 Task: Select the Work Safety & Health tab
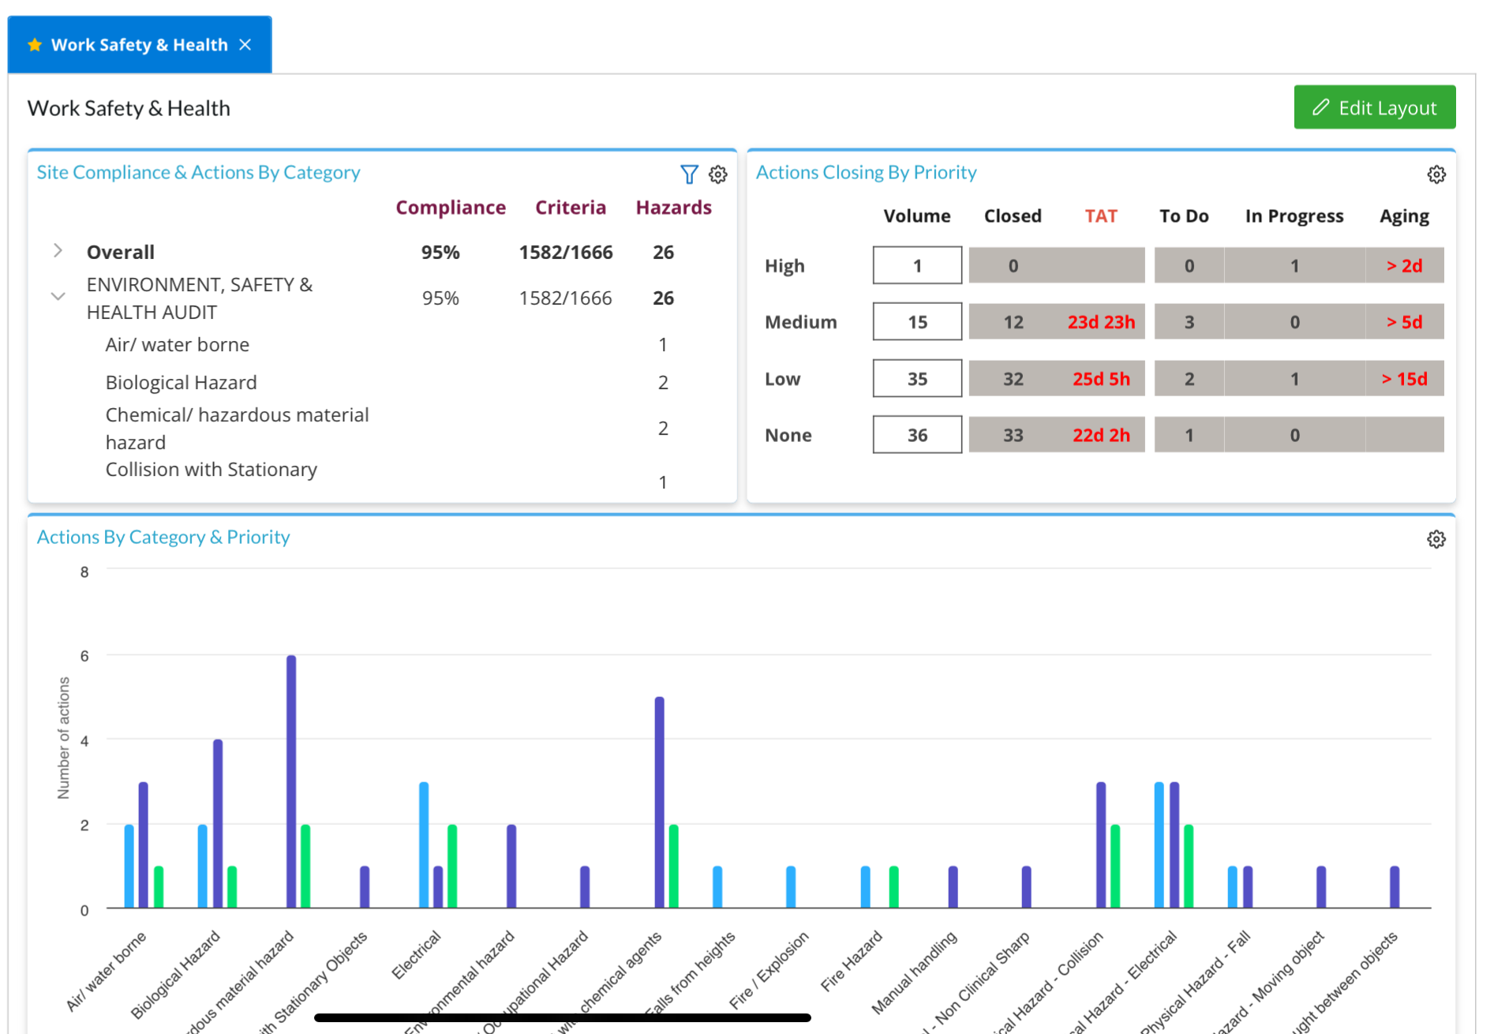pyautogui.click(x=139, y=45)
